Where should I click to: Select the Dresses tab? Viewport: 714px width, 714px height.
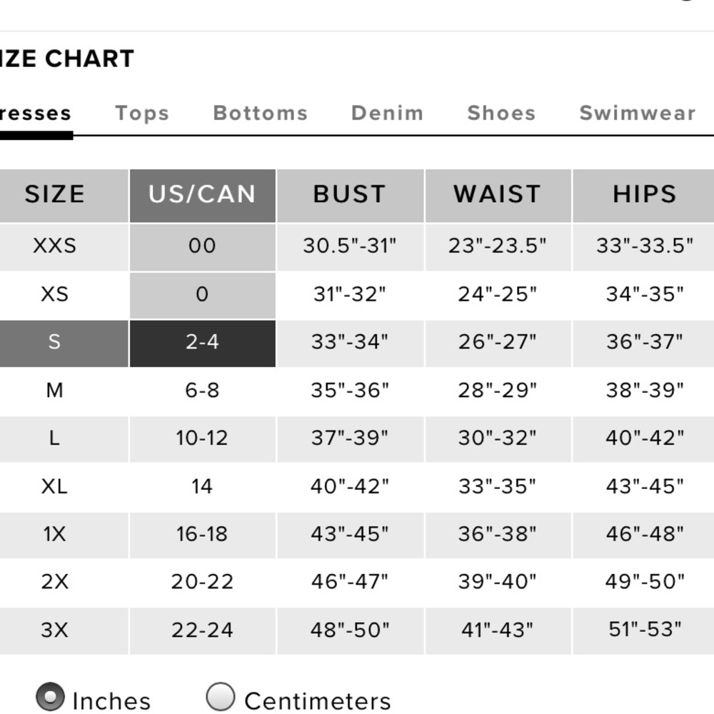pyautogui.click(x=36, y=113)
